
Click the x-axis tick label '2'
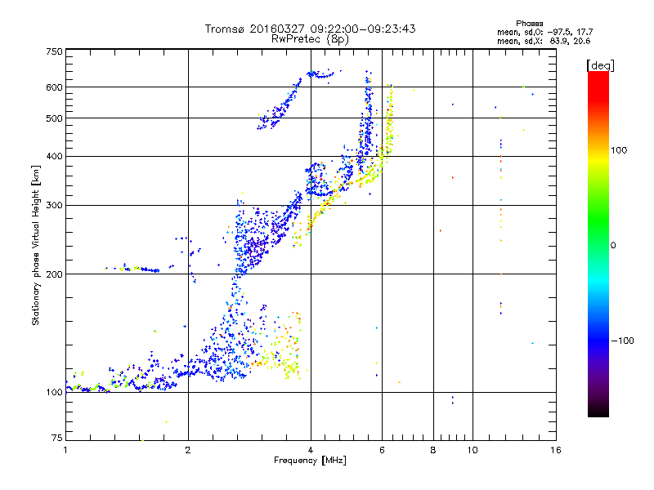[188, 450]
